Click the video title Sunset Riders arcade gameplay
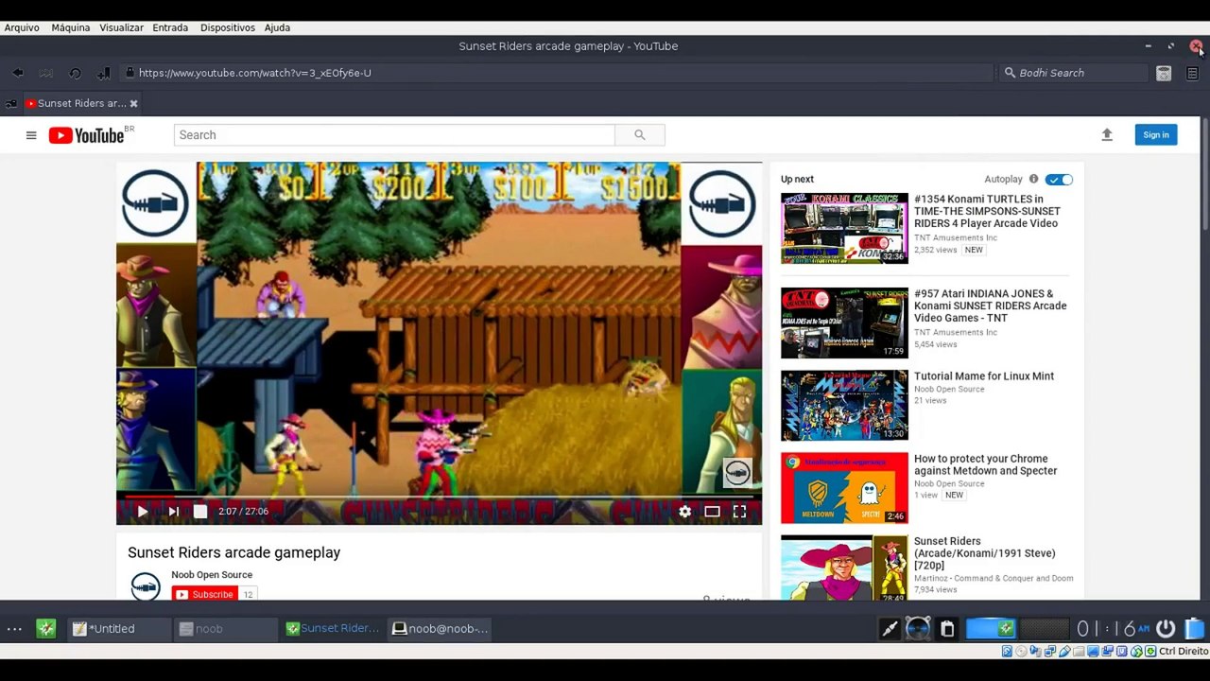Viewport: 1210px width, 681px height. coord(233,552)
